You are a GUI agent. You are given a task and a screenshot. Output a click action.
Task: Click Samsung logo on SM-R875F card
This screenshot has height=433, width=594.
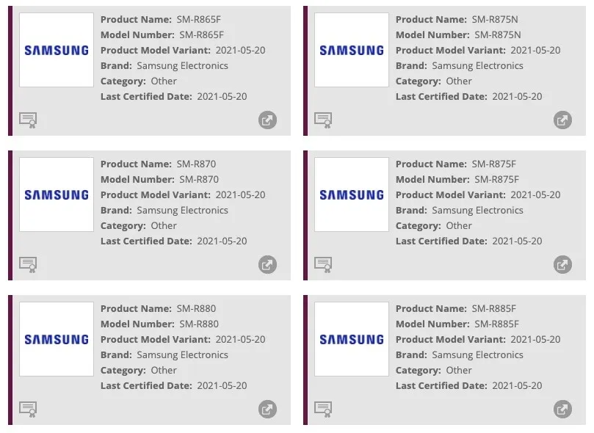pyautogui.click(x=352, y=195)
